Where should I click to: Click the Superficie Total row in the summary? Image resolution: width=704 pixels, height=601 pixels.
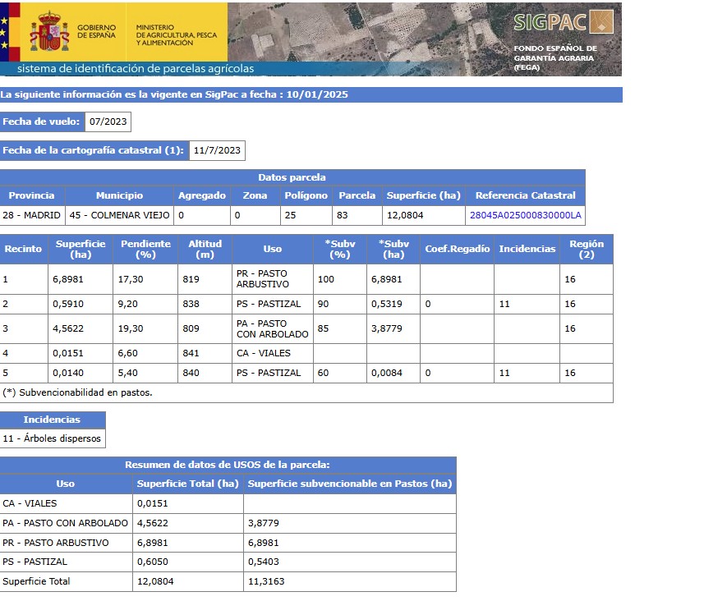coord(37,581)
